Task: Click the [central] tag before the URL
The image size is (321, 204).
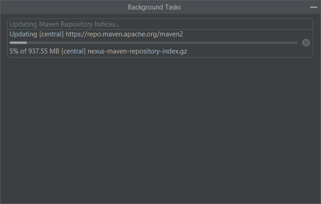Action: click(x=51, y=34)
